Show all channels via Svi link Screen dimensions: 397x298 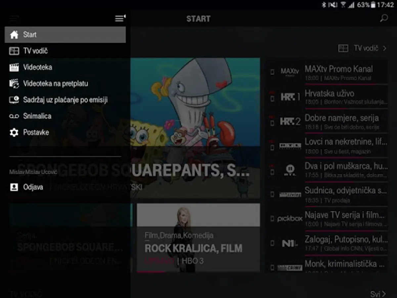[x=378, y=294]
